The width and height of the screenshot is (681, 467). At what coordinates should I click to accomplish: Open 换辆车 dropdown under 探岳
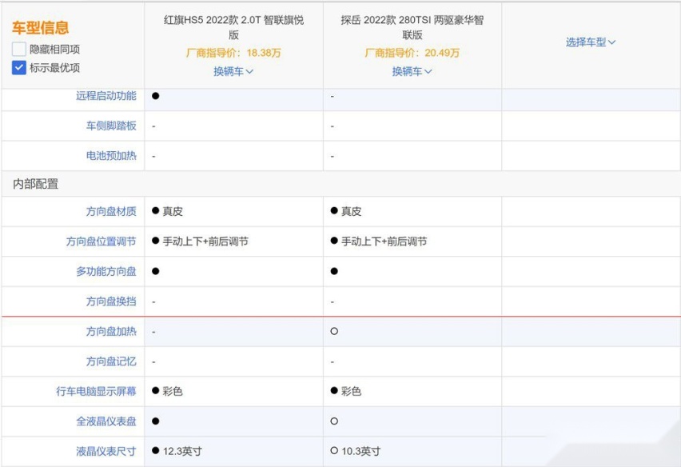[x=412, y=71]
